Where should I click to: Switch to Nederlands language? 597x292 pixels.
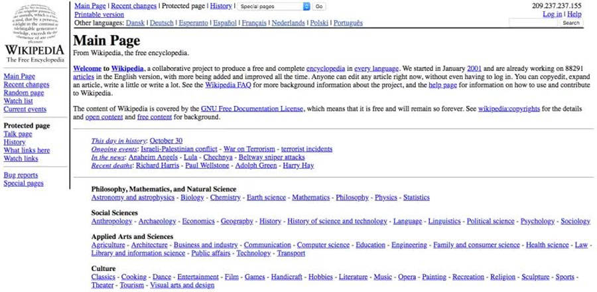[x=289, y=23]
